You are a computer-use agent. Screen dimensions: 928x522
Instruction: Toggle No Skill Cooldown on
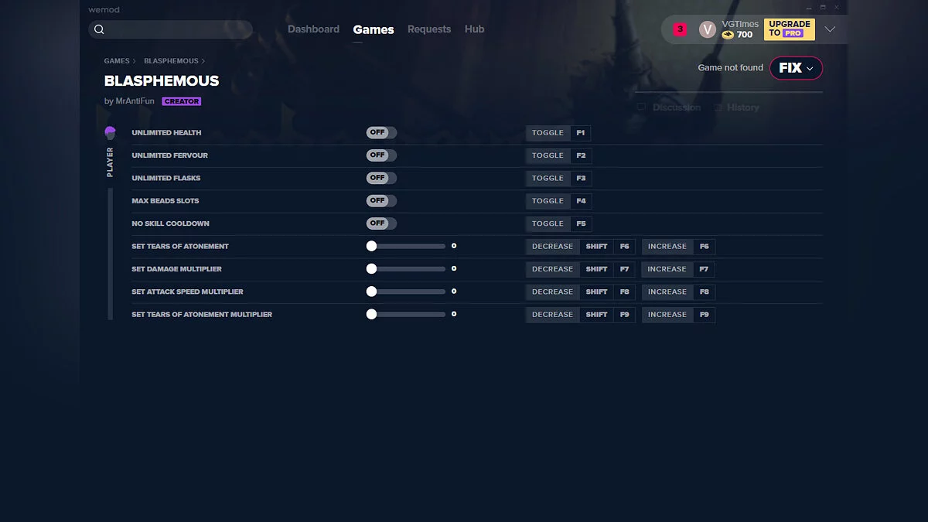pos(380,223)
